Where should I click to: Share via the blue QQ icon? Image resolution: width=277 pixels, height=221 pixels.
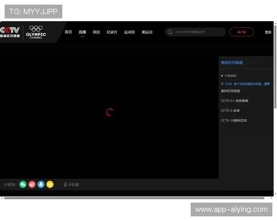41,184
